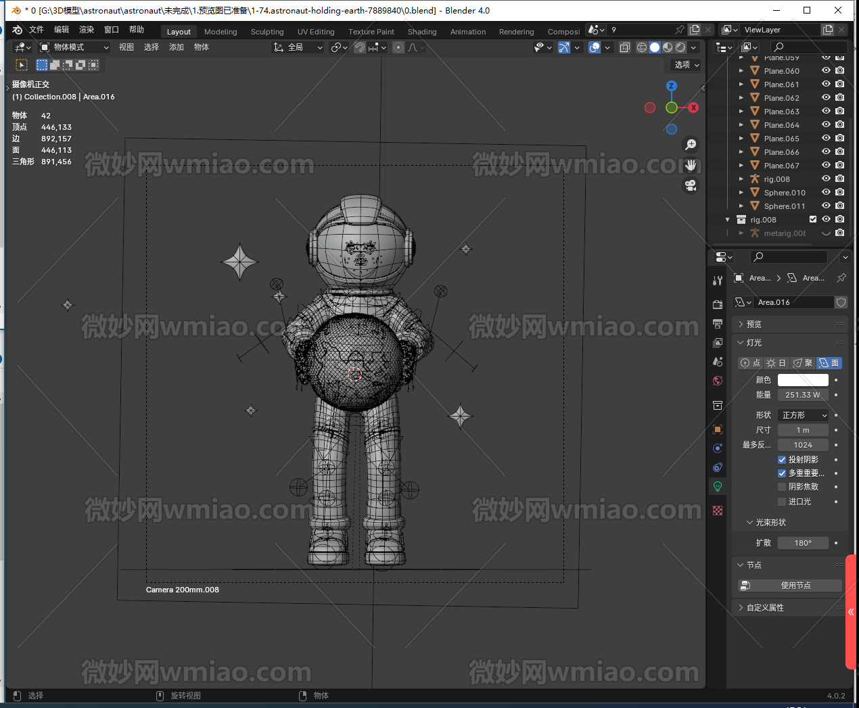
Task: Open the Scene properties tab icon
Action: coord(718,362)
